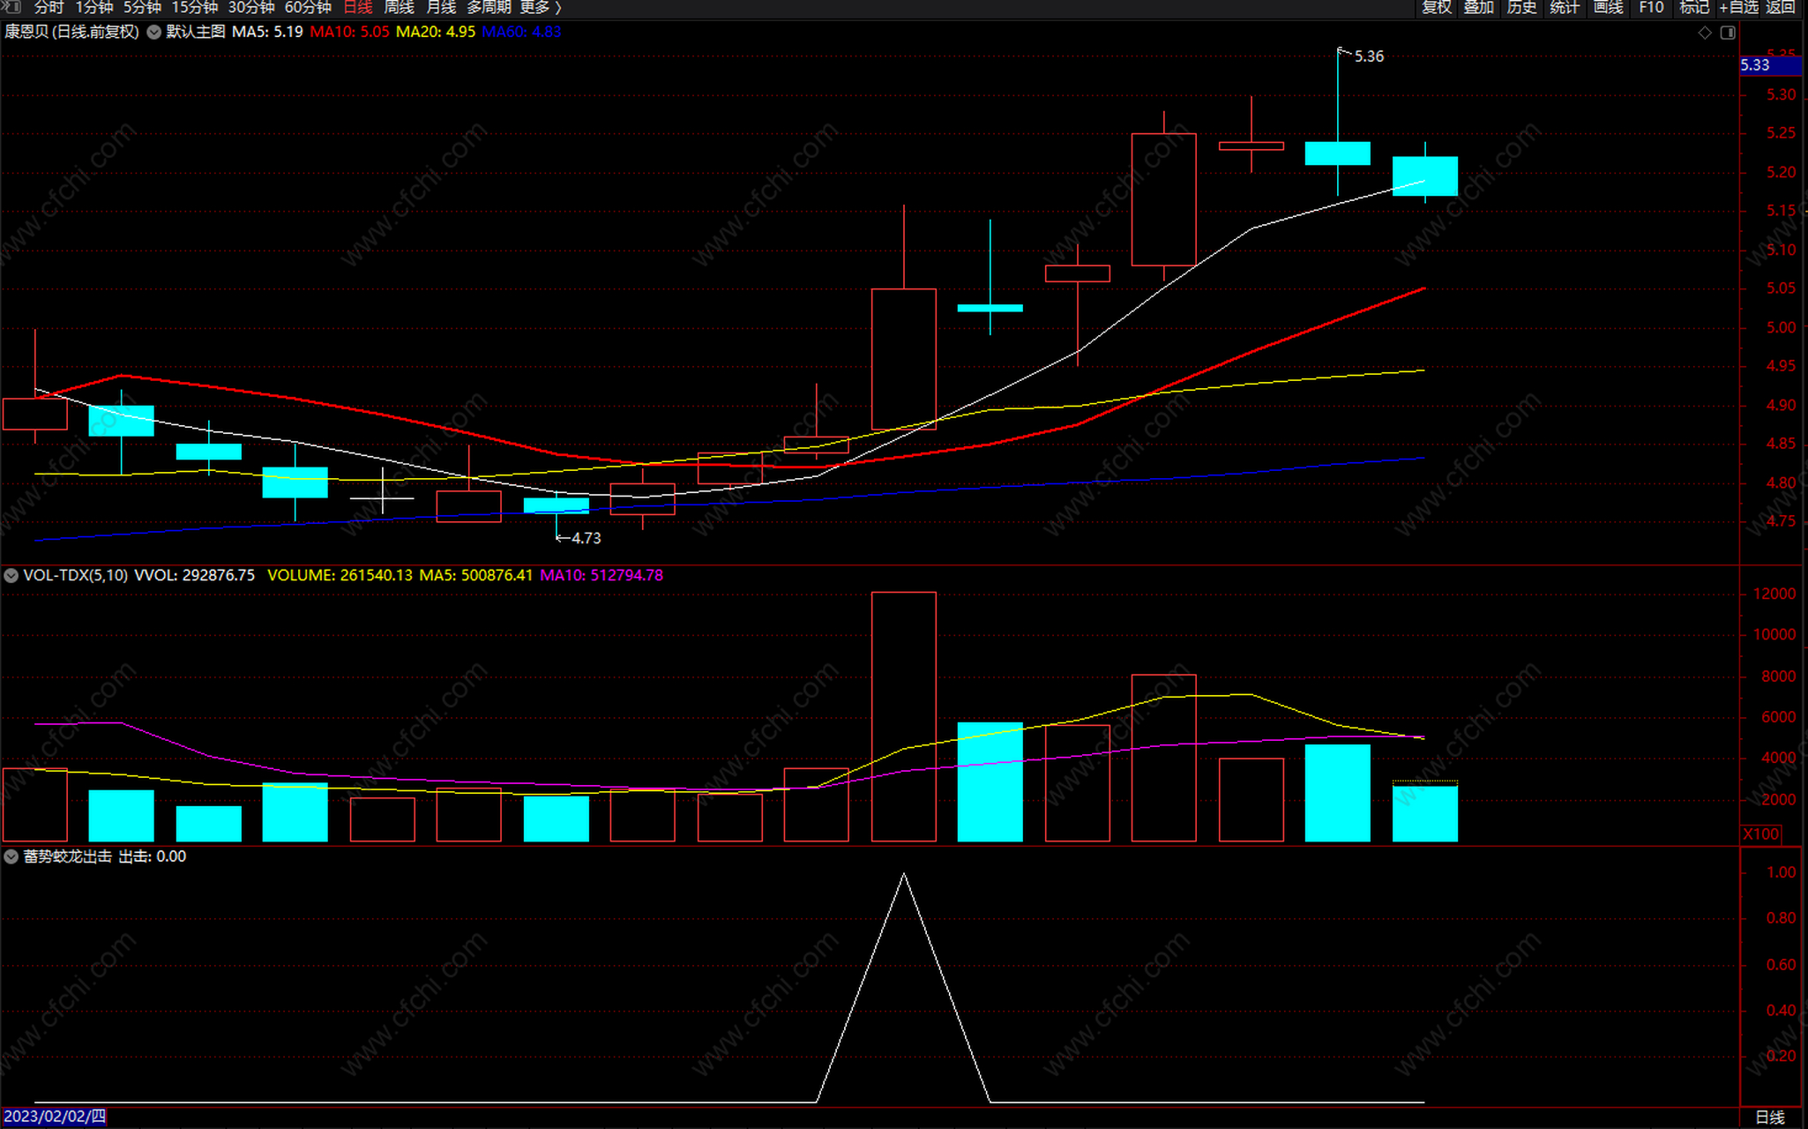Expand the 更多 periods chevron
Image resolution: width=1808 pixels, height=1129 pixels.
click(x=557, y=8)
